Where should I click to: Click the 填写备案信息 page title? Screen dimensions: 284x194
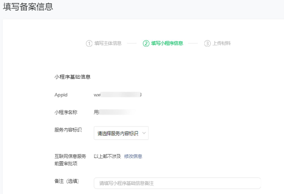(28, 7)
